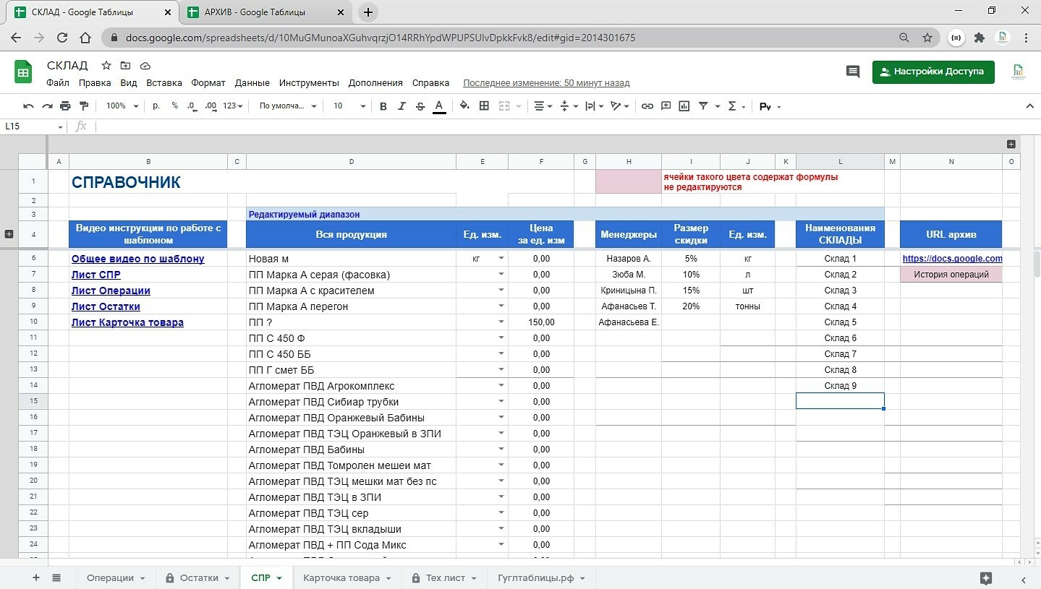
Task: Open Лист Карточка товара link
Action: pyautogui.click(x=127, y=322)
